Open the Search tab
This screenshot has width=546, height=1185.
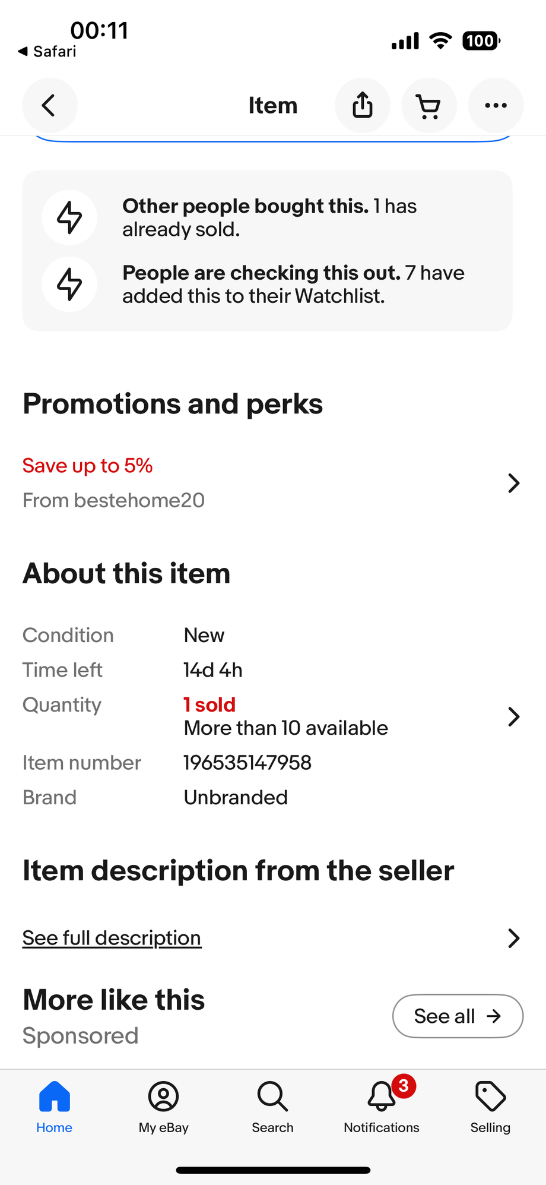click(x=272, y=1106)
